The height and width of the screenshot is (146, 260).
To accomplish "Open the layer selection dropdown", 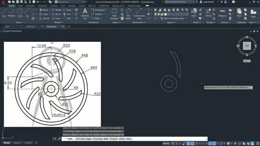I will [x=171, y=15].
